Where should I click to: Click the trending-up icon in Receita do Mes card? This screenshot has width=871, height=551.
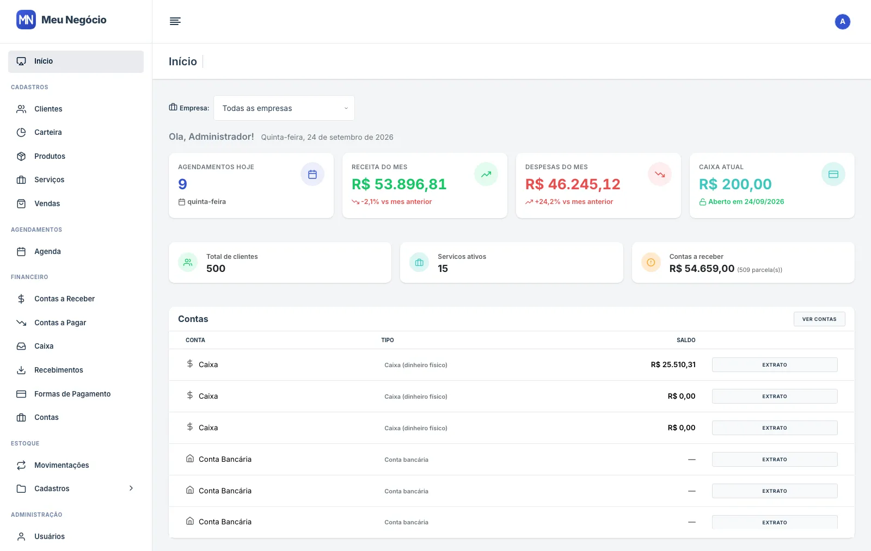[x=486, y=175]
